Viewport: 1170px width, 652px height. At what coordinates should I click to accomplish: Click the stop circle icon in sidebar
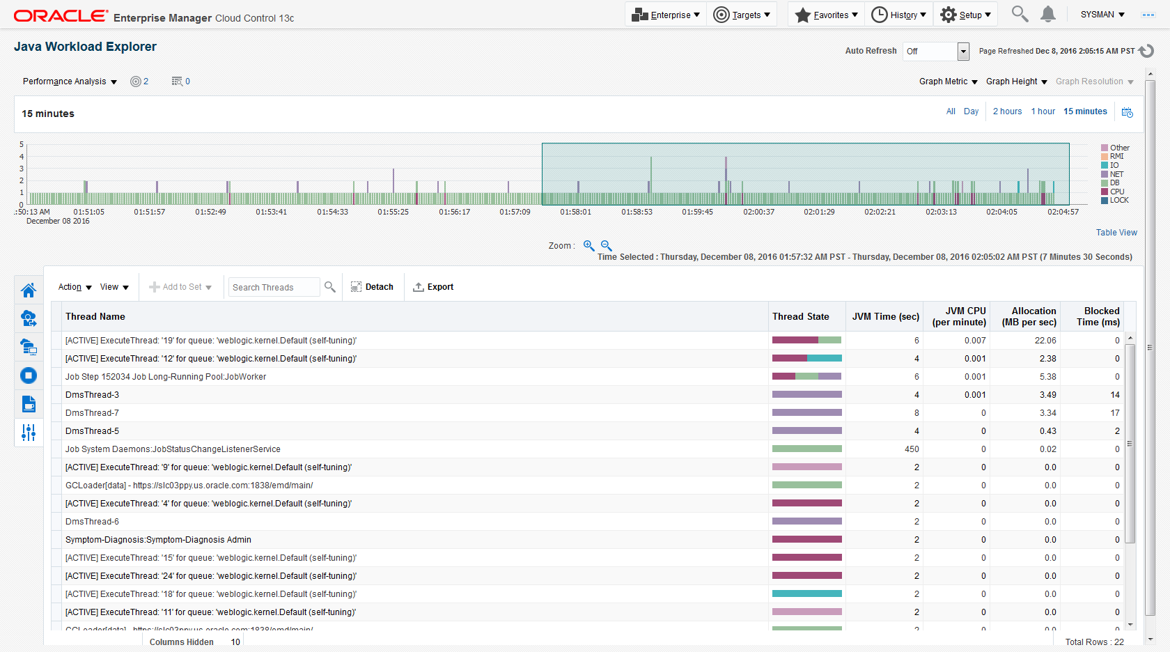click(x=29, y=376)
